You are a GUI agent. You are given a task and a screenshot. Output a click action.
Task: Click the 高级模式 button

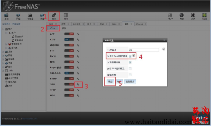point(130,82)
